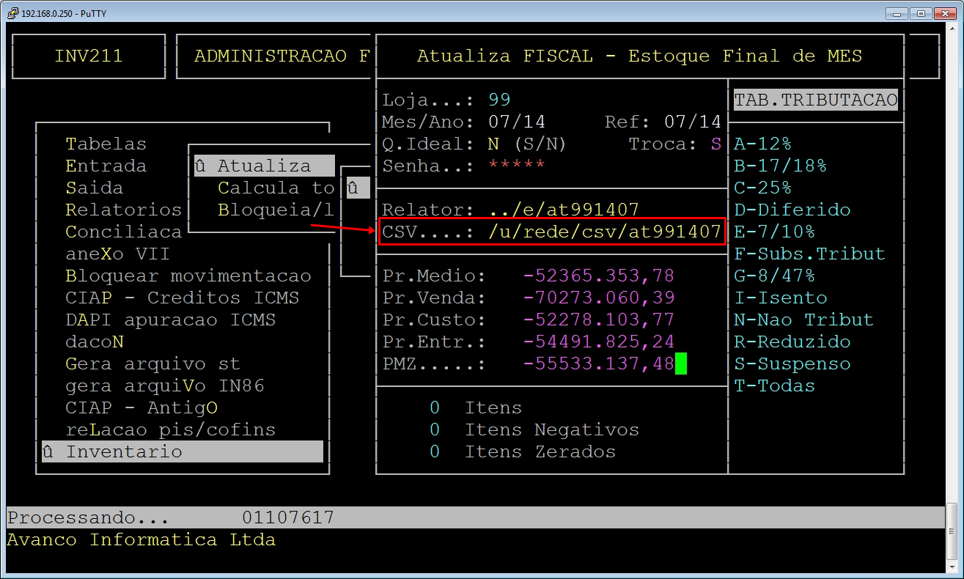Open the Relatorios menu entry
This screenshot has width=964, height=579.
(123, 210)
